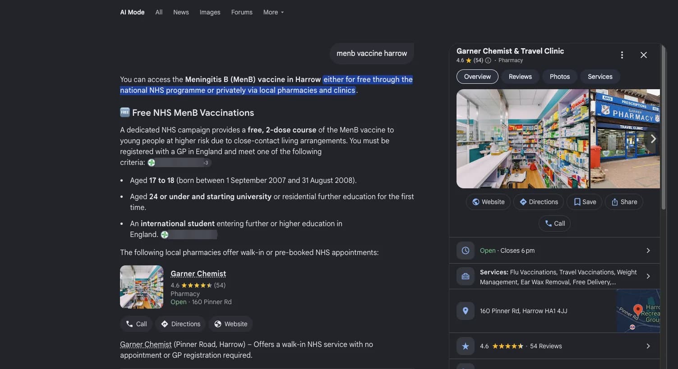Switch to the Overview tab
This screenshot has width=678, height=369.
click(x=477, y=77)
